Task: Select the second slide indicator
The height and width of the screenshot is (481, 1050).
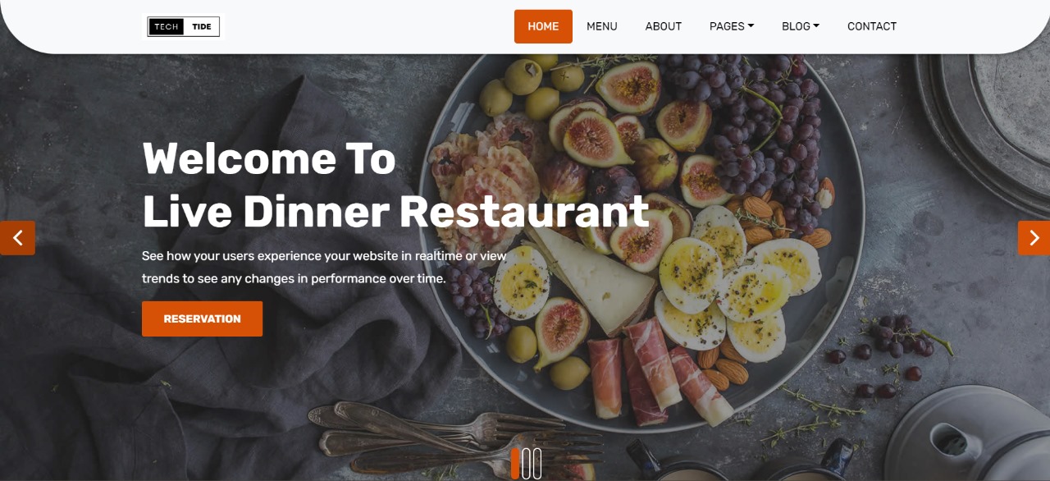Action: (x=527, y=464)
